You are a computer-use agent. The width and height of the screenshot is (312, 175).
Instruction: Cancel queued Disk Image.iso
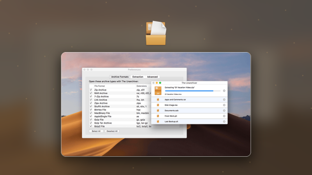[224, 105]
